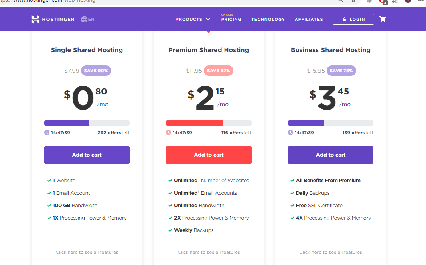Visit the Affiliates menu item
The height and width of the screenshot is (265, 426).
308,19
